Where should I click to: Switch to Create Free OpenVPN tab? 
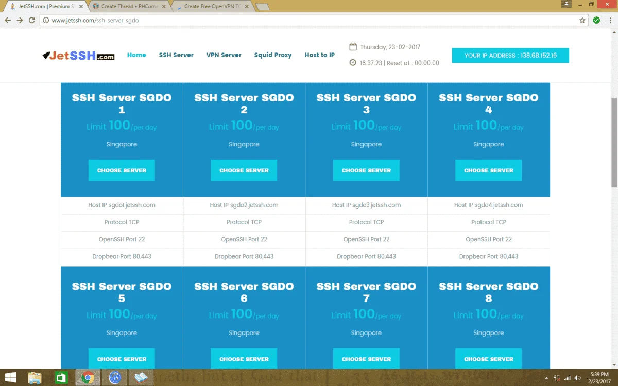click(212, 7)
